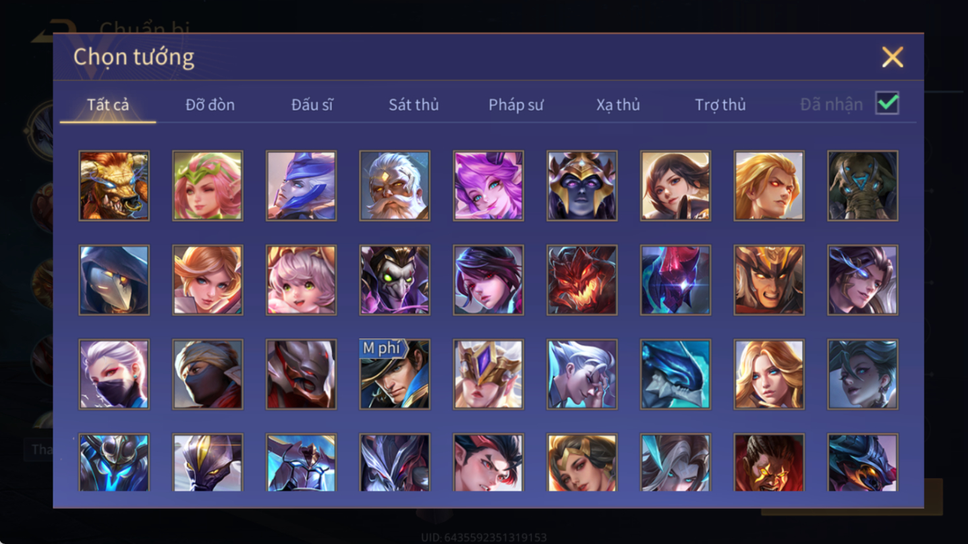Choose the blue shark creature hero
The image size is (968, 544).
(675, 374)
